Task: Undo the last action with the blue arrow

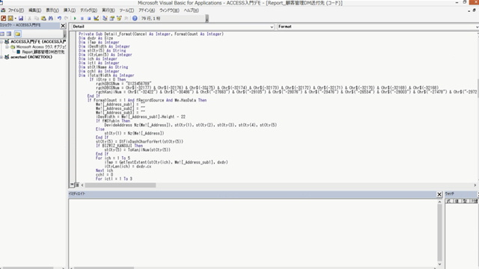Action: 59,18
